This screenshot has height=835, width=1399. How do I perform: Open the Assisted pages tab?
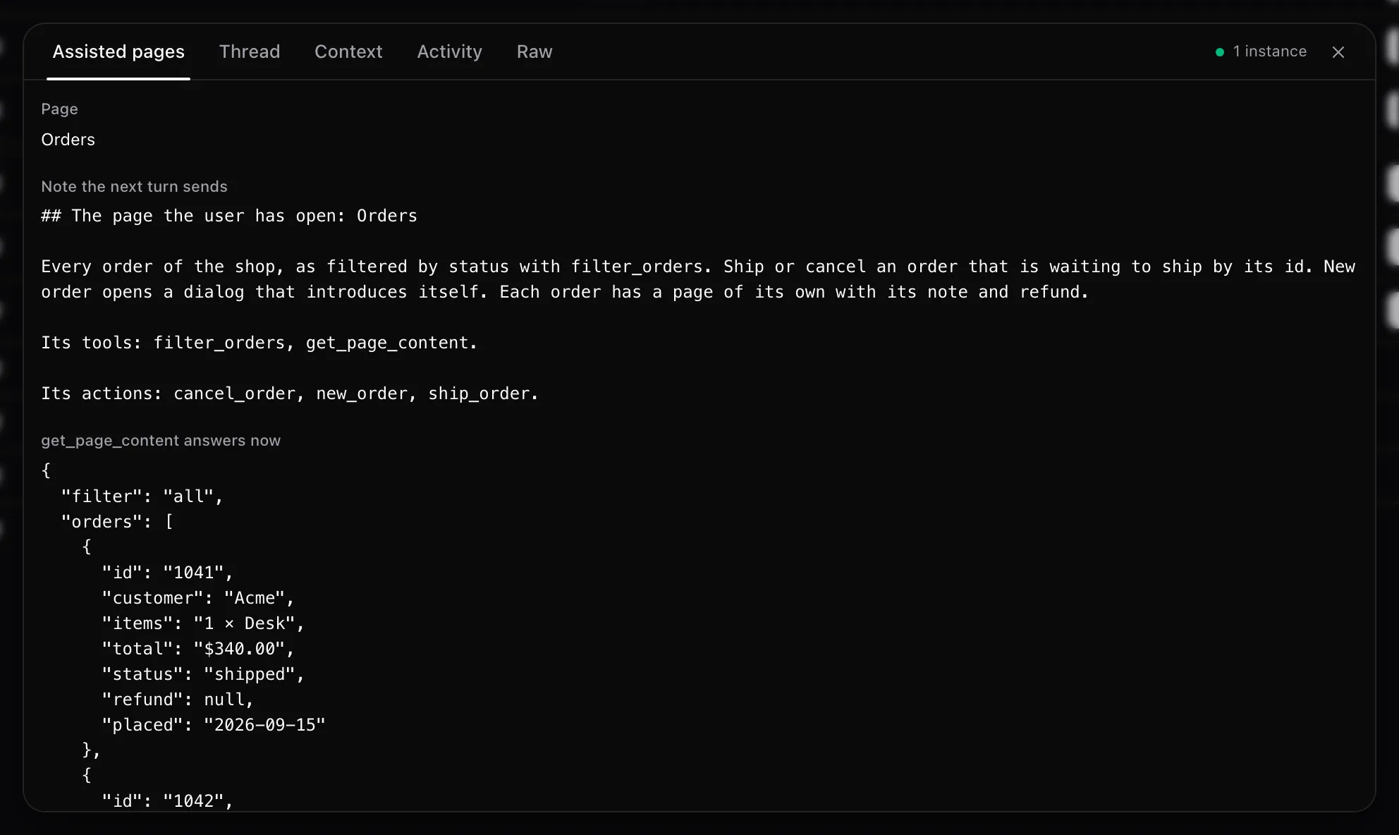(x=118, y=51)
